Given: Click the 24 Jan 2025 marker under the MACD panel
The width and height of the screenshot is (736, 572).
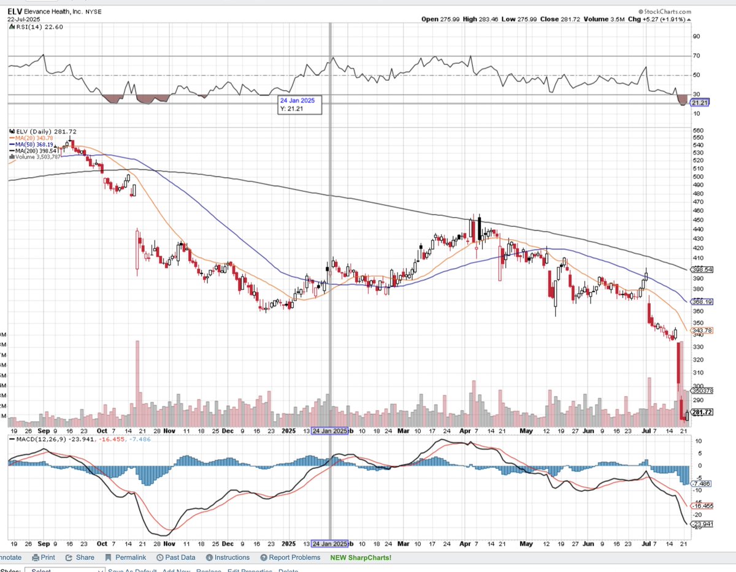Looking at the screenshot, I should click(x=330, y=543).
